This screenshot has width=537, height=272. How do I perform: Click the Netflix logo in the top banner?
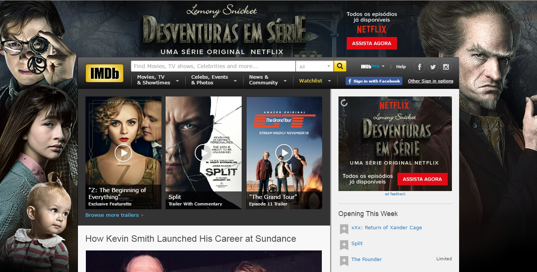pyautogui.click(x=372, y=29)
